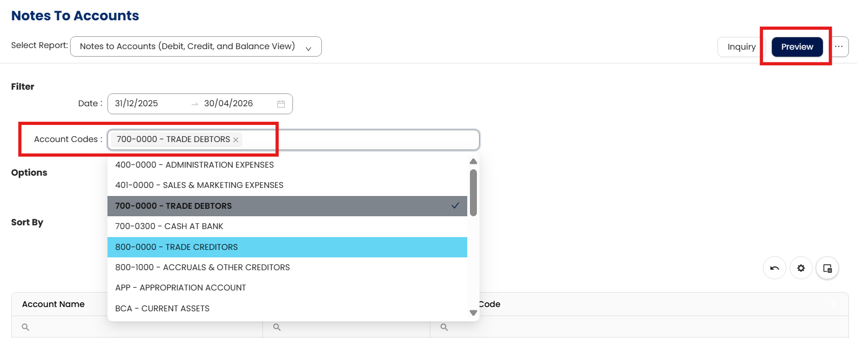The width and height of the screenshot is (857, 338).
Task: Pick BCA - CURRENT ASSETS option
Action: (287, 309)
